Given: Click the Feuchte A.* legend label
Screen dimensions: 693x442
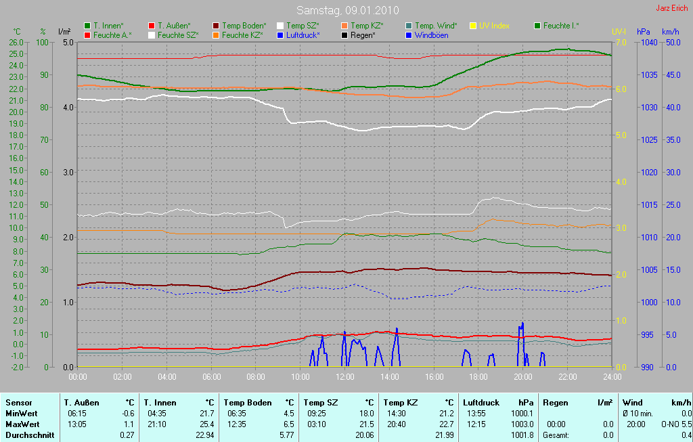Looking at the screenshot, I should pos(112,35).
